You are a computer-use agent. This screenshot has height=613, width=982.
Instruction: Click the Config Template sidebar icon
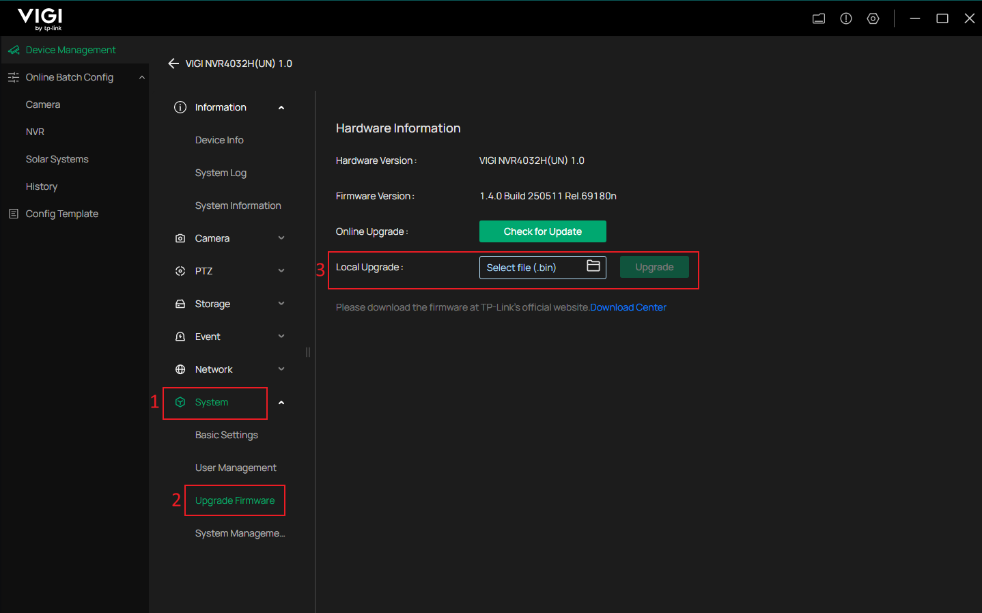pyautogui.click(x=13, y=213)
